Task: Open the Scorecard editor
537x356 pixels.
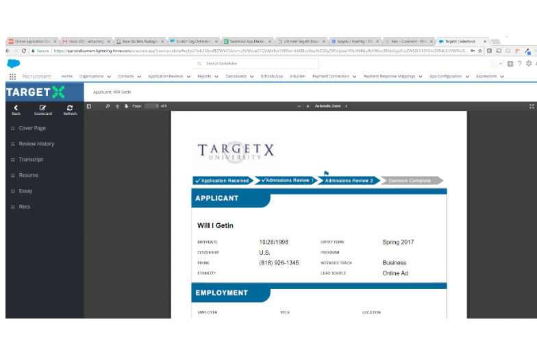Action: [42, 110]
